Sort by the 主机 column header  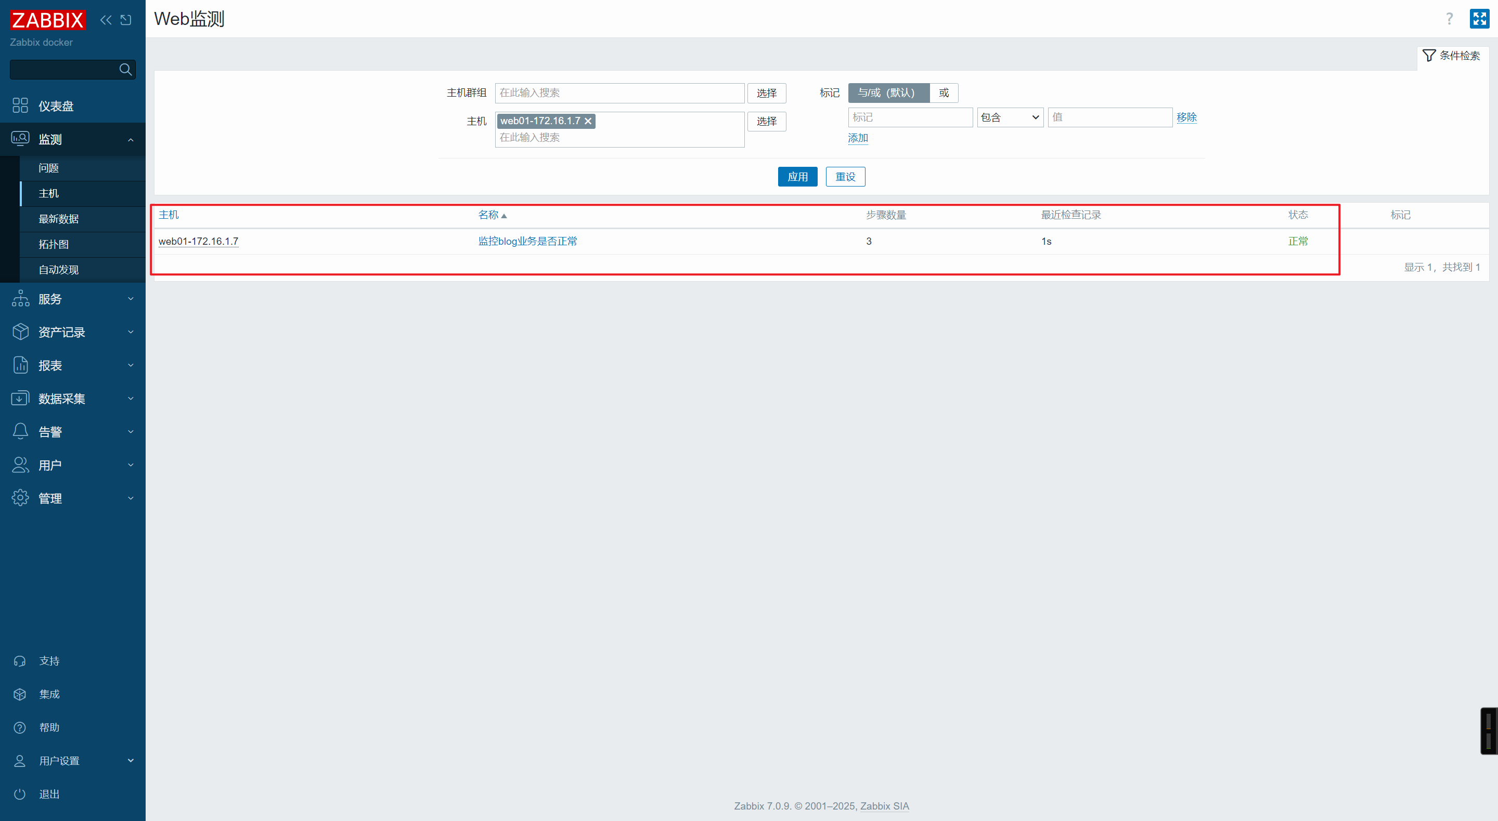(x=169, y=215)
